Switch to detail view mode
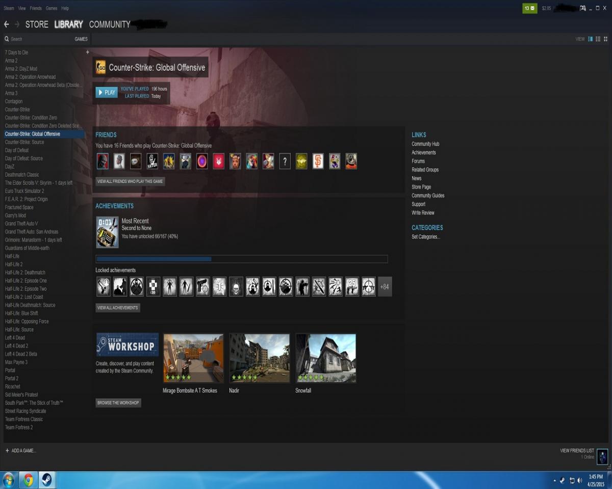The image size is (612, 489). [x=591, y=39]
